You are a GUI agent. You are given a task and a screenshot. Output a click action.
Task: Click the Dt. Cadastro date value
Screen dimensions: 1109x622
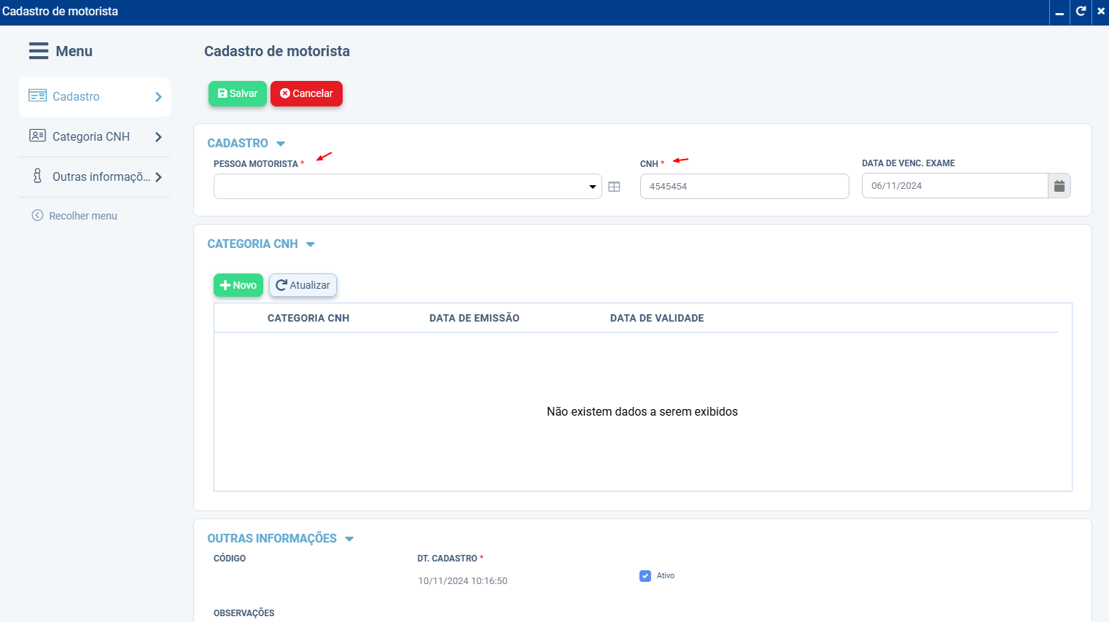(463, 581)
